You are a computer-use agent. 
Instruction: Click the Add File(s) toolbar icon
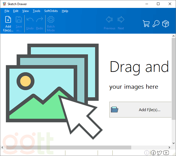(8, 20)
